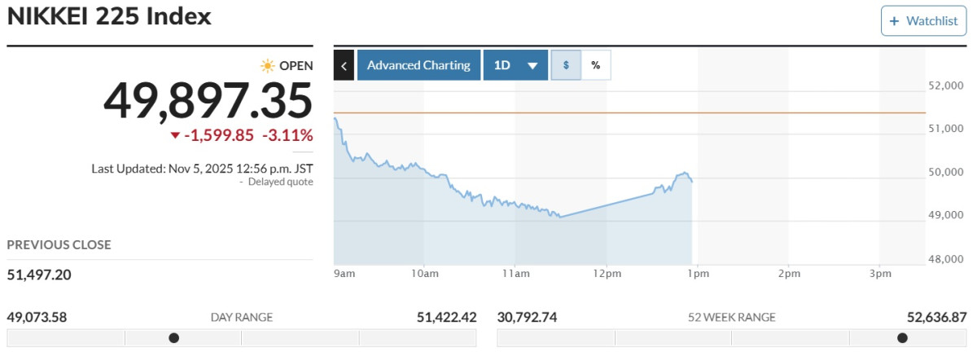
Task: Click the -3.11% percent change value
Action: pos(287,135)
